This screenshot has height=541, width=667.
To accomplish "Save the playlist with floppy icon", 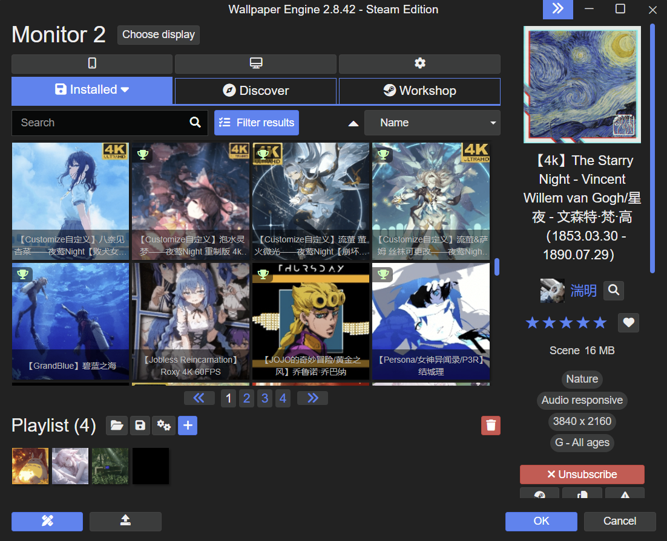I will (x=140, y=426).
